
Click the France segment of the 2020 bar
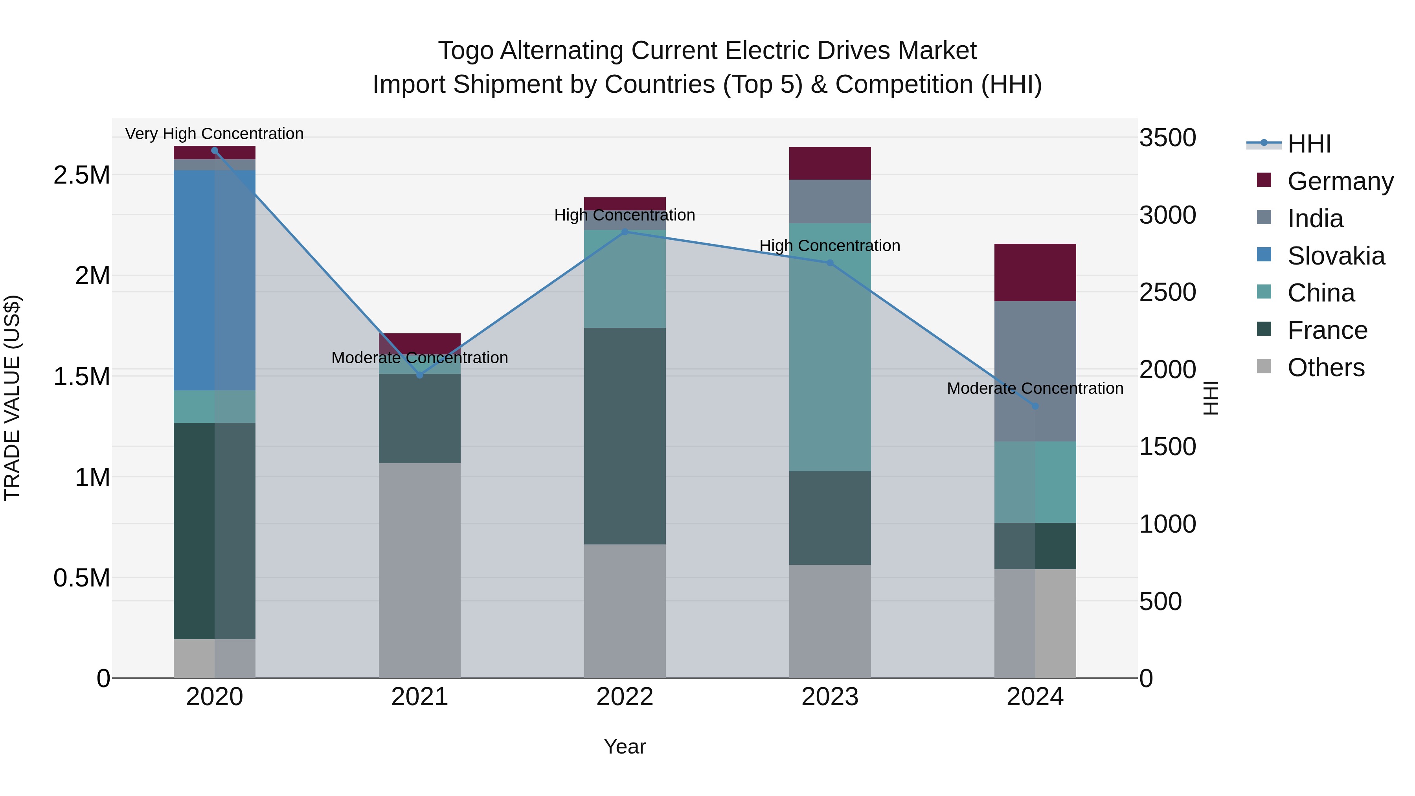tap(215, 531)
